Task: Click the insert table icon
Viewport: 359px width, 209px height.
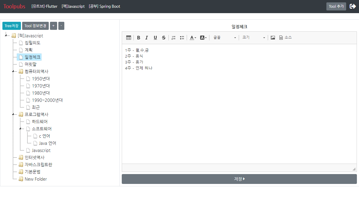Action: coord(129,38)
